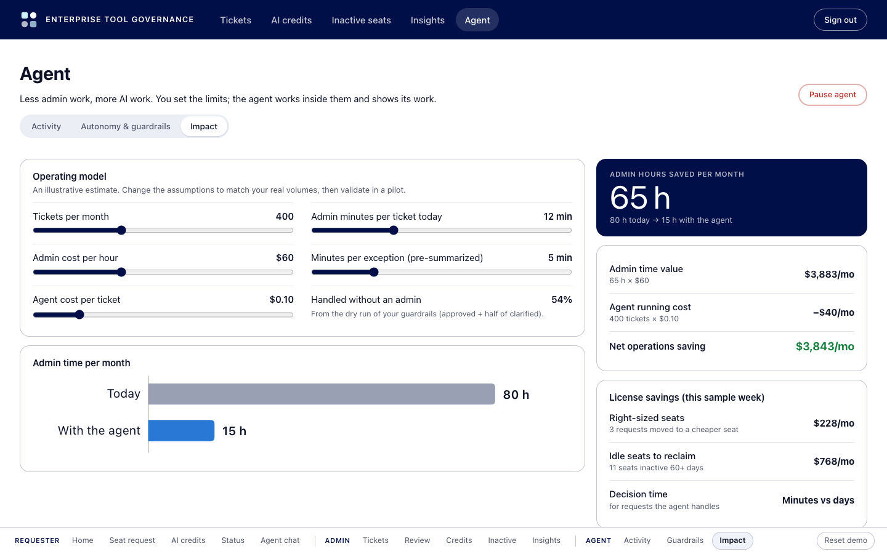Open Insights in top navigation
The image size is (887, 554).
(427, 20)
